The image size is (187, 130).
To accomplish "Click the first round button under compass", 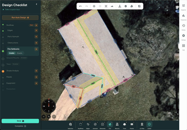I will [44, 117].
